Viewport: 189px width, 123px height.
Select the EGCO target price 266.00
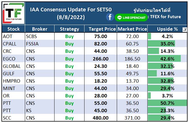(101, 59)
